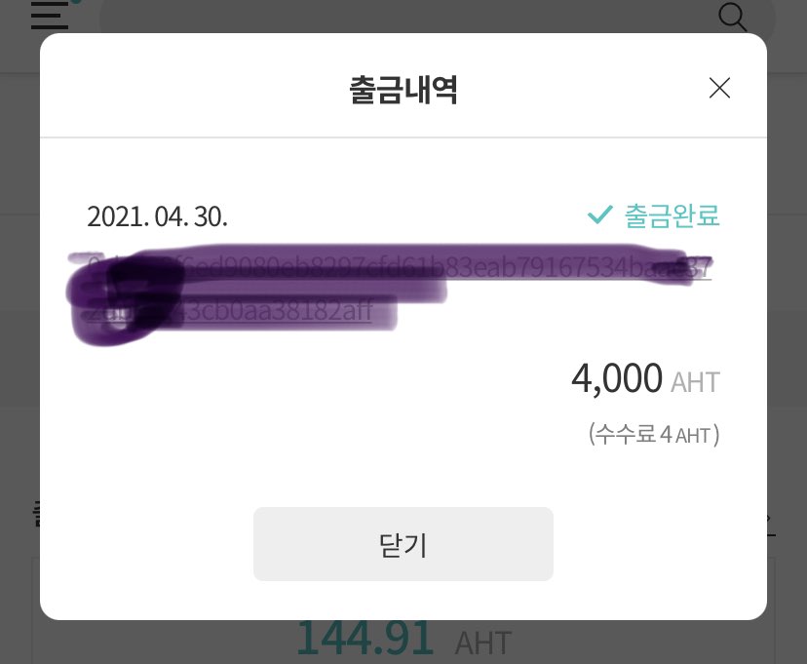
Task: Select the 출금완료 status text
Action: tap(672, 215)
